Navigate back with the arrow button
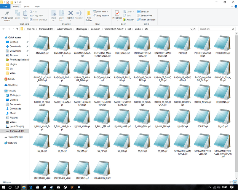 coord(4,29)
